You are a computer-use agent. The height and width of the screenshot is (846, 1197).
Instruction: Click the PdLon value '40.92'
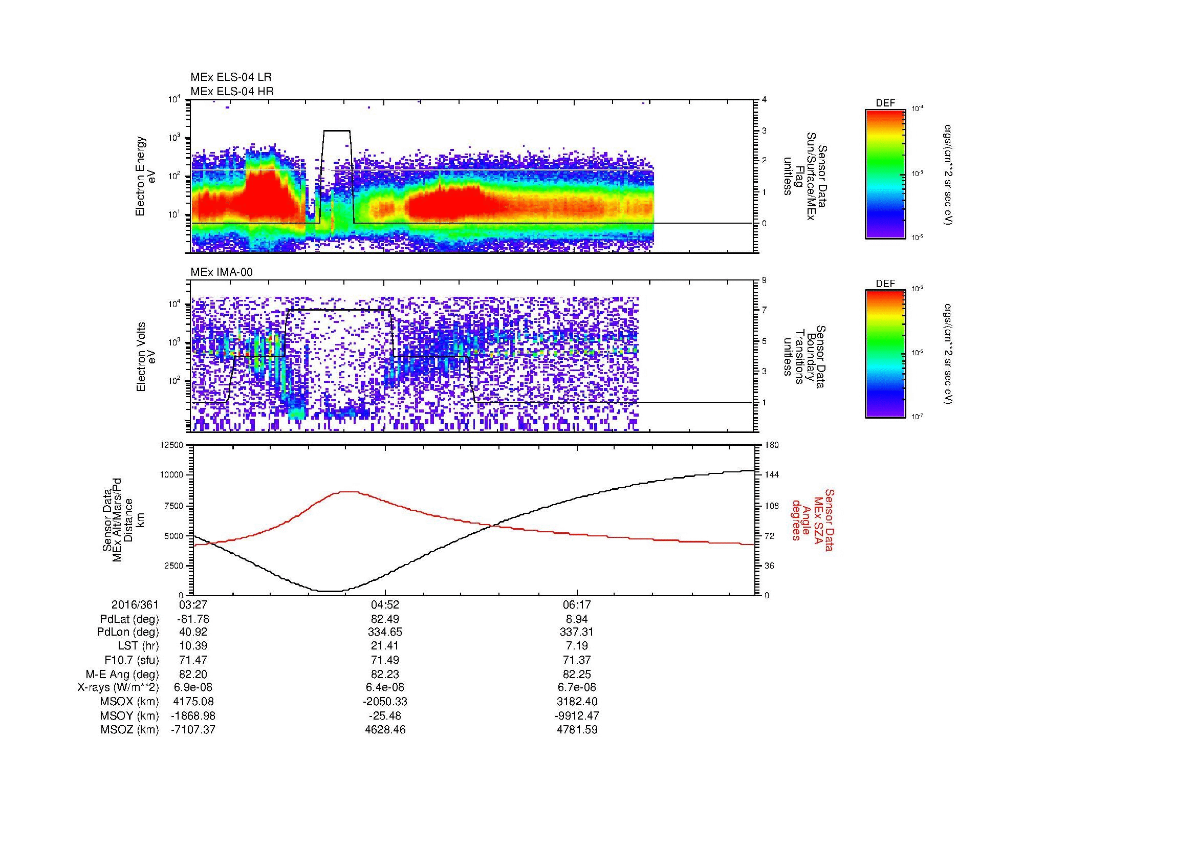[193, 633]
